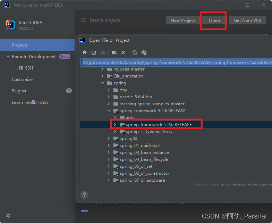The width and height of the screenshot is (272, 223).
Task: Expand the spring_04_bean_lifecycle folder
Action: click(109, 159)
